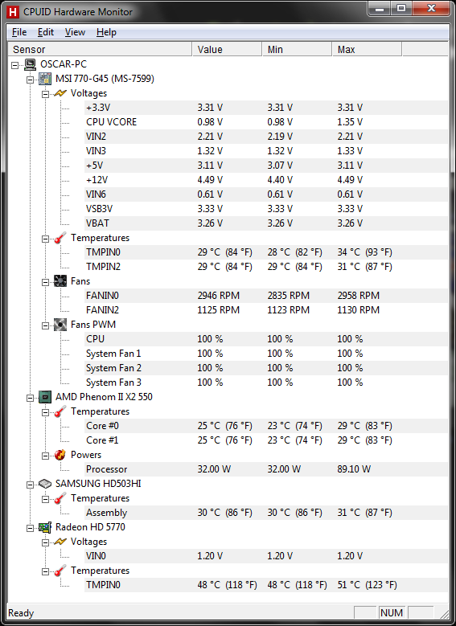Click the Radeon Voltages lightning icon
The image size is (456, 626).
[60, 542]
